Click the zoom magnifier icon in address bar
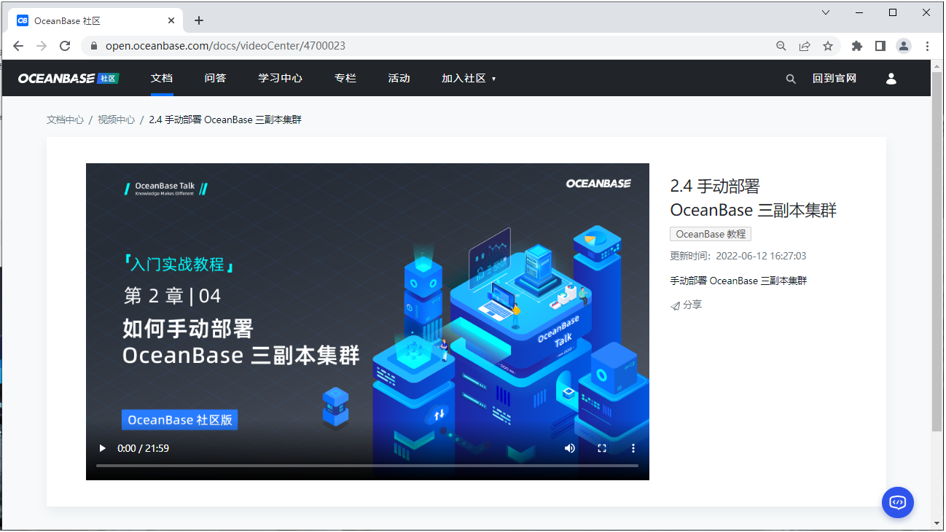This screenshot has width=946, height=532. 781,46
